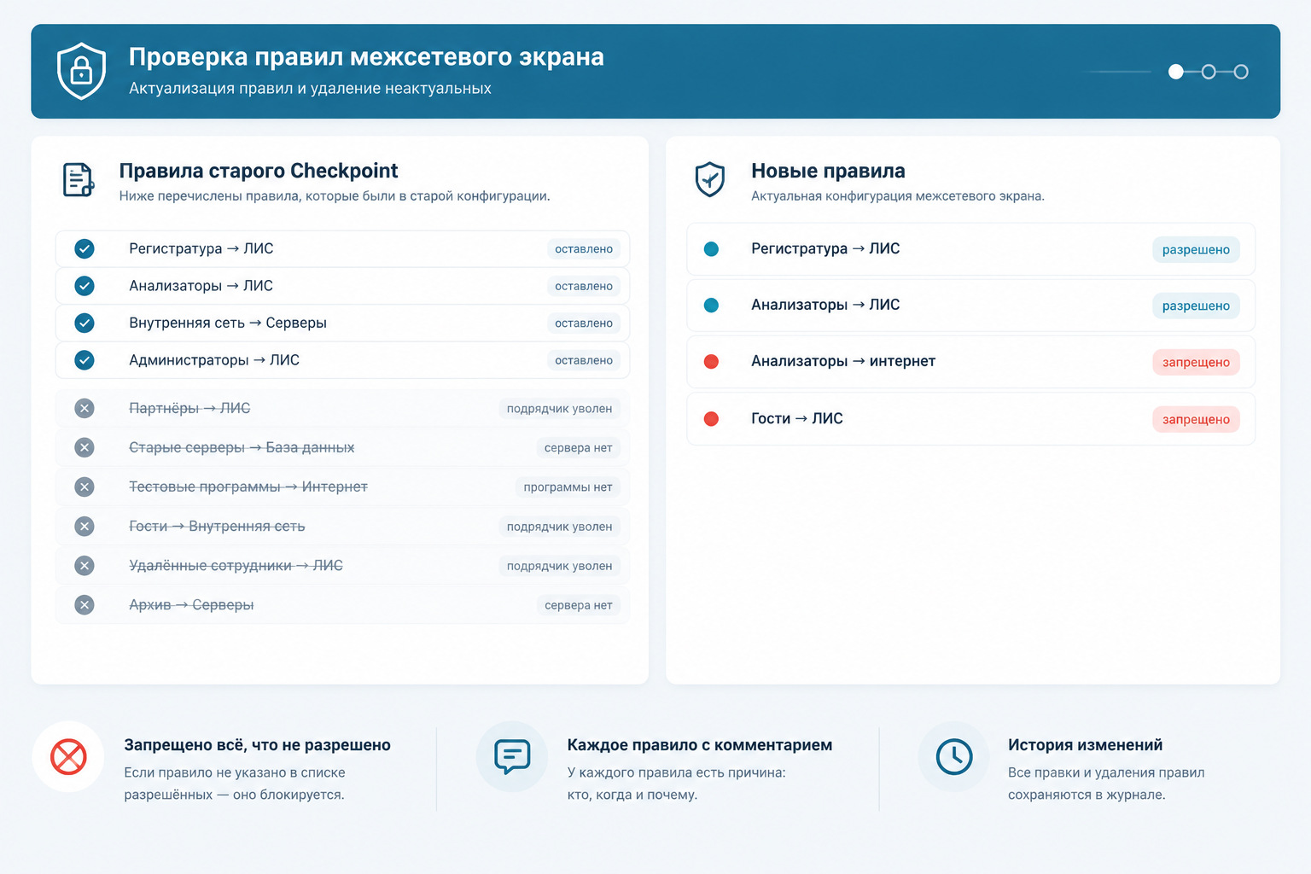1311x874 pixels.
Task: Click the shield check icon beside Новые правила
Action: click(710, 179)
